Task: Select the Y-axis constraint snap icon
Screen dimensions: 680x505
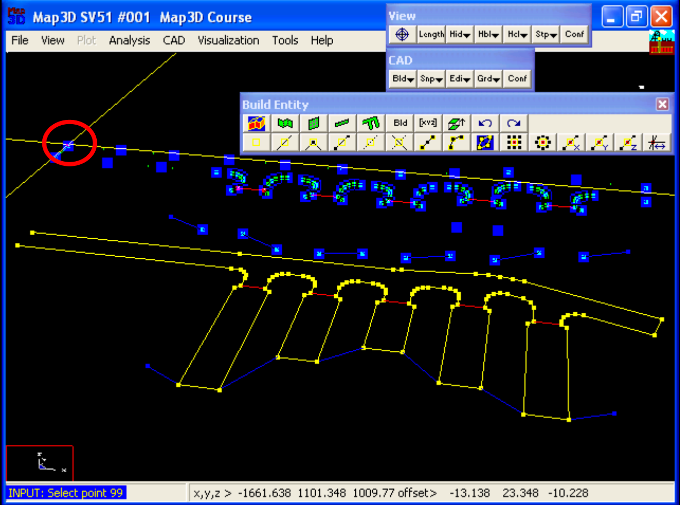Action: pos(600,143)
